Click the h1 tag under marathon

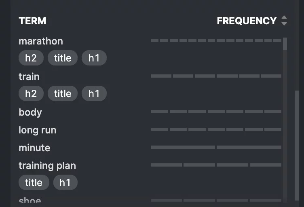[94, 58]
